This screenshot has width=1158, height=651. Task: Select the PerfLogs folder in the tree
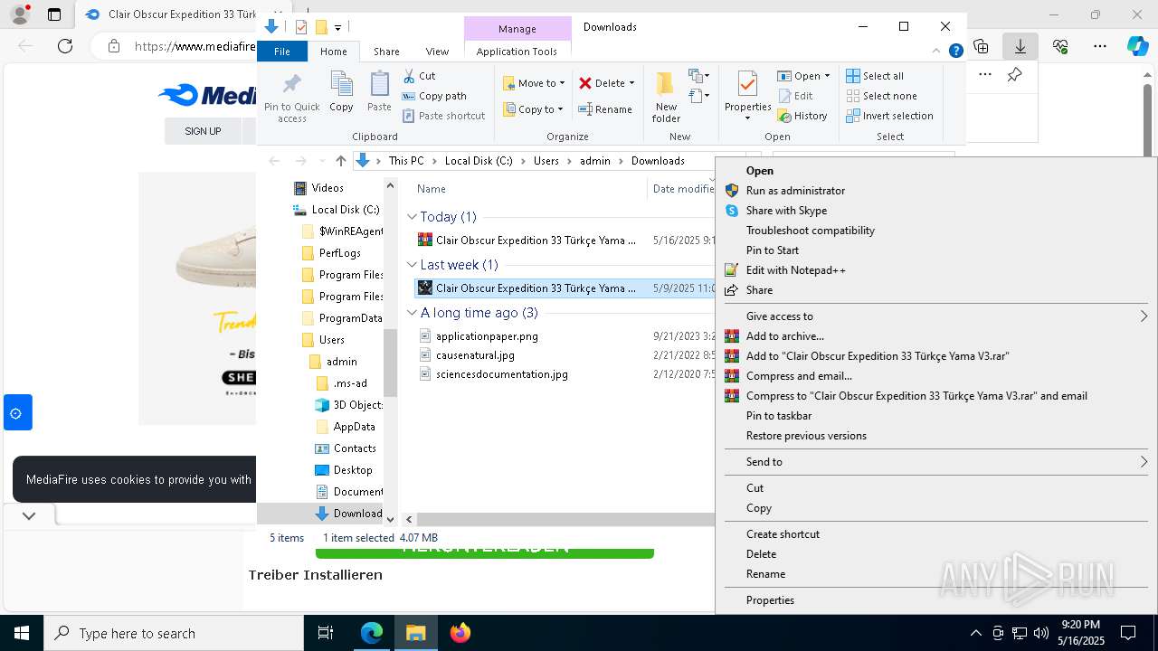click(340, 253)
